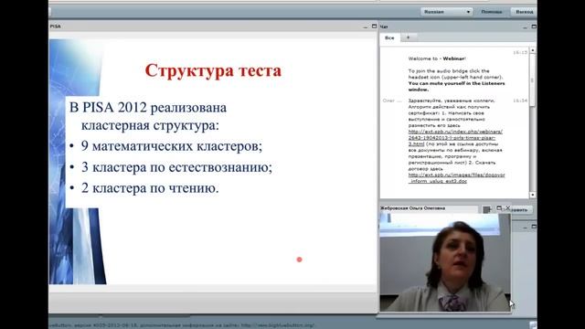
Task: Click the chat timestamp 16:15
Action: coord(520,53)
